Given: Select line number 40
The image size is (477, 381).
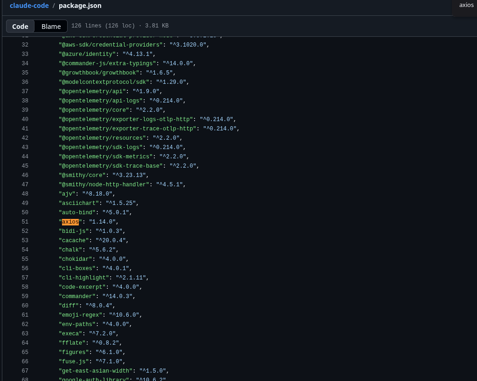Looking at the screenshot, I should 25,119.
